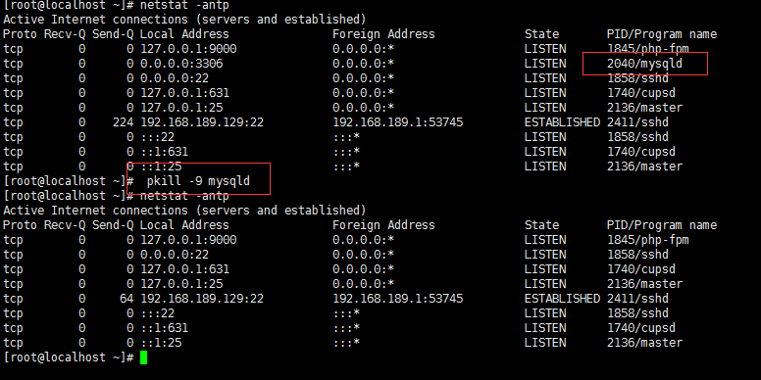Click "Local Address" header in the output before pkill
This screenshot has width=761, height=380.
tap(184, 34)
